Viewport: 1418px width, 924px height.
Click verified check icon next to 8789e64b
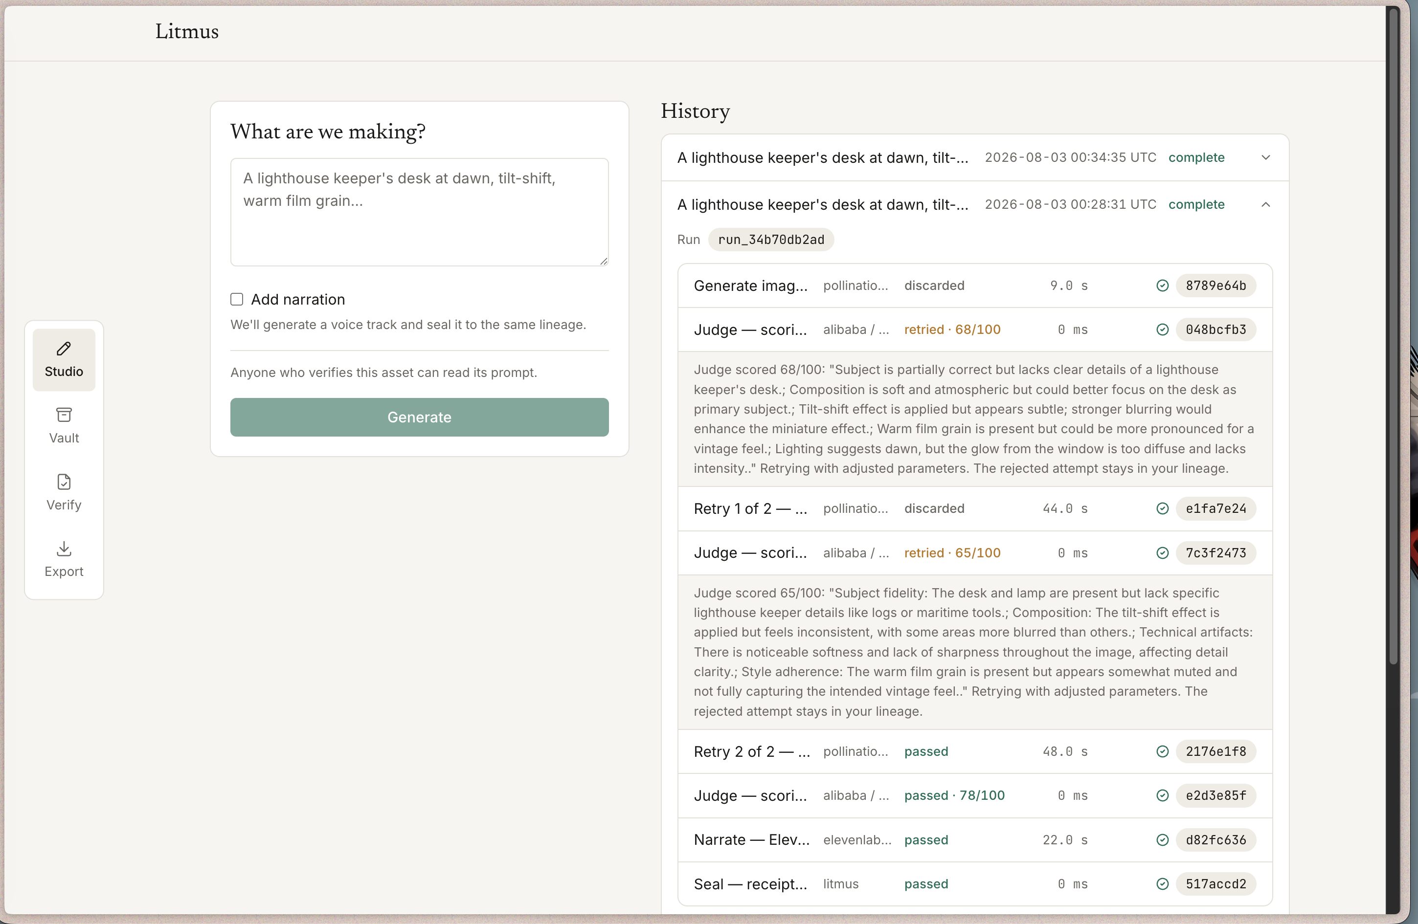coord(1162,286)
